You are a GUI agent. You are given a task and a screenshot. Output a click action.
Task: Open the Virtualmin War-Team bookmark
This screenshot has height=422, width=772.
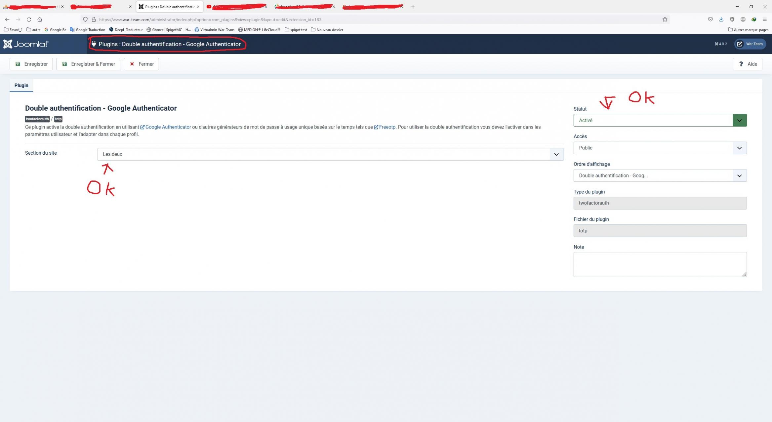point(214,30)
